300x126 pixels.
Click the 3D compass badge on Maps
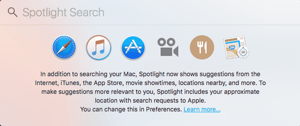[x=243, y=52]
